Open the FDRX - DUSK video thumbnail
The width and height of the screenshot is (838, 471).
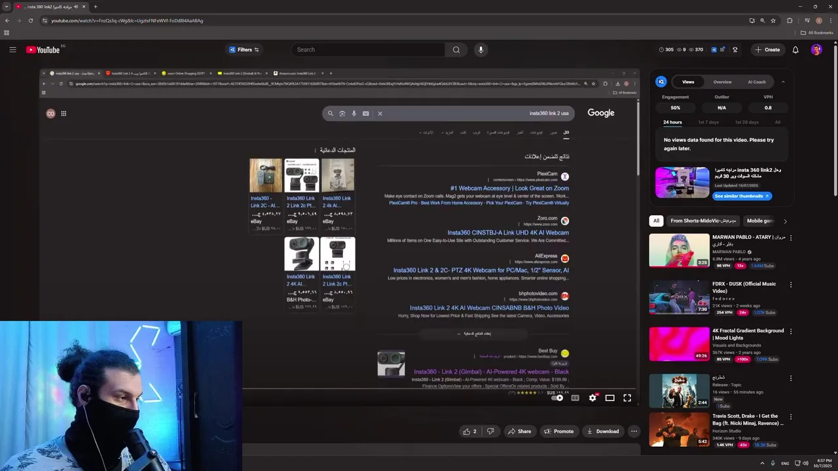pos(679,297)
